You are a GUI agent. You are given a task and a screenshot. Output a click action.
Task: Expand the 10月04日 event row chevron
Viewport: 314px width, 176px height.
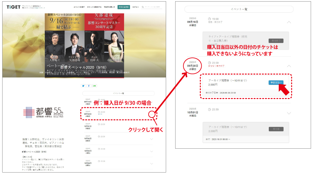[x=152, y=164]
